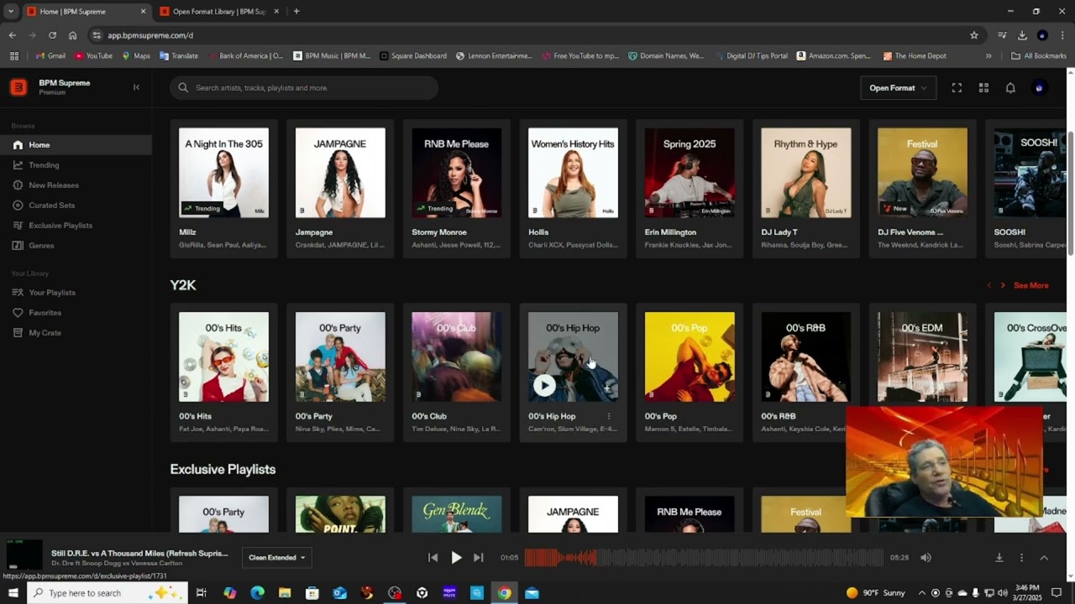Click Erin Millington title link
Image resolution: width=1075 pixels, height=604 pixels.
[670, 232]
